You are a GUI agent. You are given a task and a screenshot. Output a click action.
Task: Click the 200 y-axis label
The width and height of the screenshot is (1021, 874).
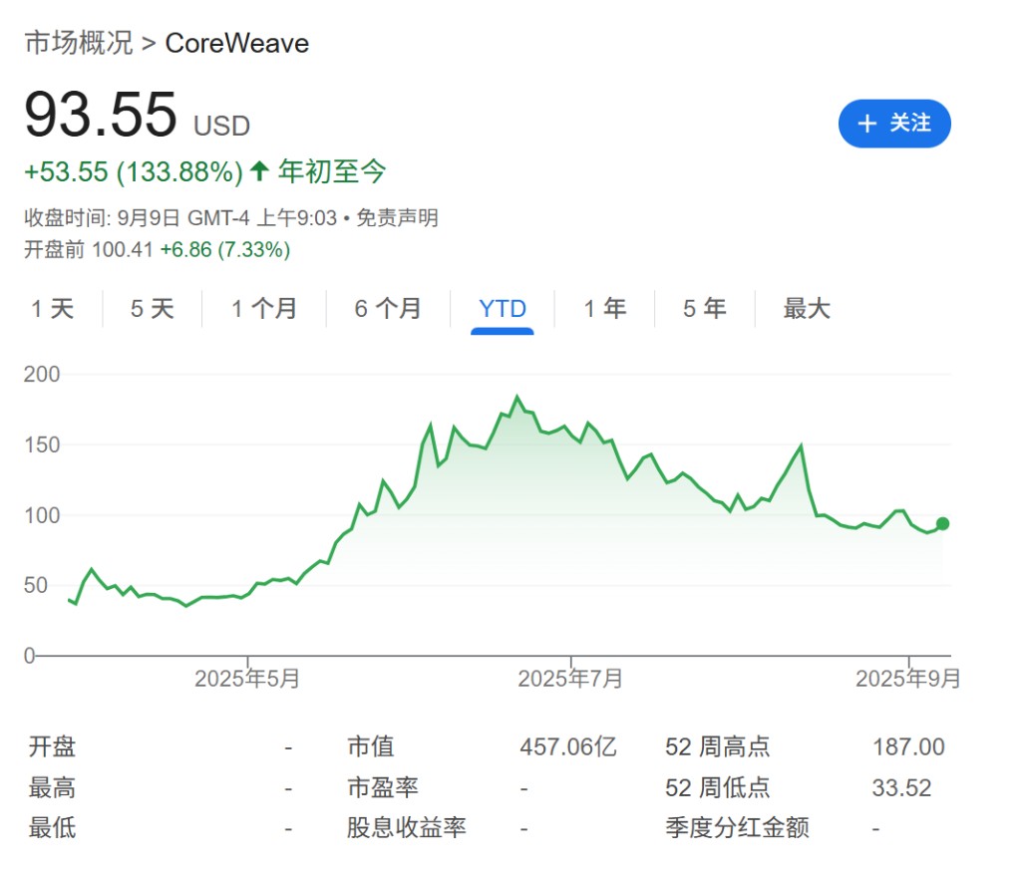click(42, 374)
